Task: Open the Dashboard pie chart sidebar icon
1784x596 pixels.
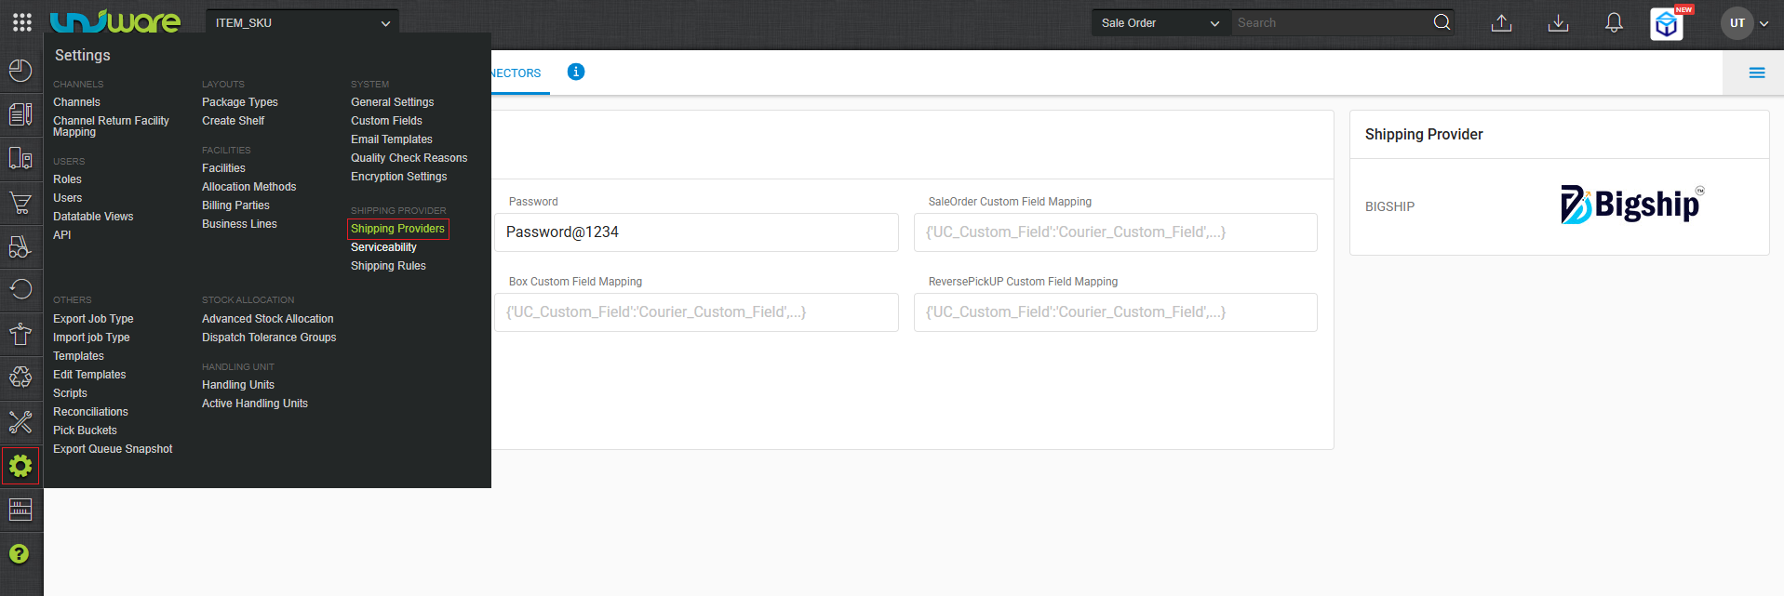Action: [x=20, y=71]
